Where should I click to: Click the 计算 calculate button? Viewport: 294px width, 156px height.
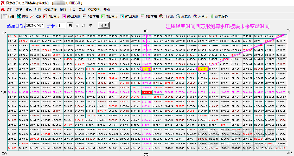pyautogui.click(x=104, y=25)
